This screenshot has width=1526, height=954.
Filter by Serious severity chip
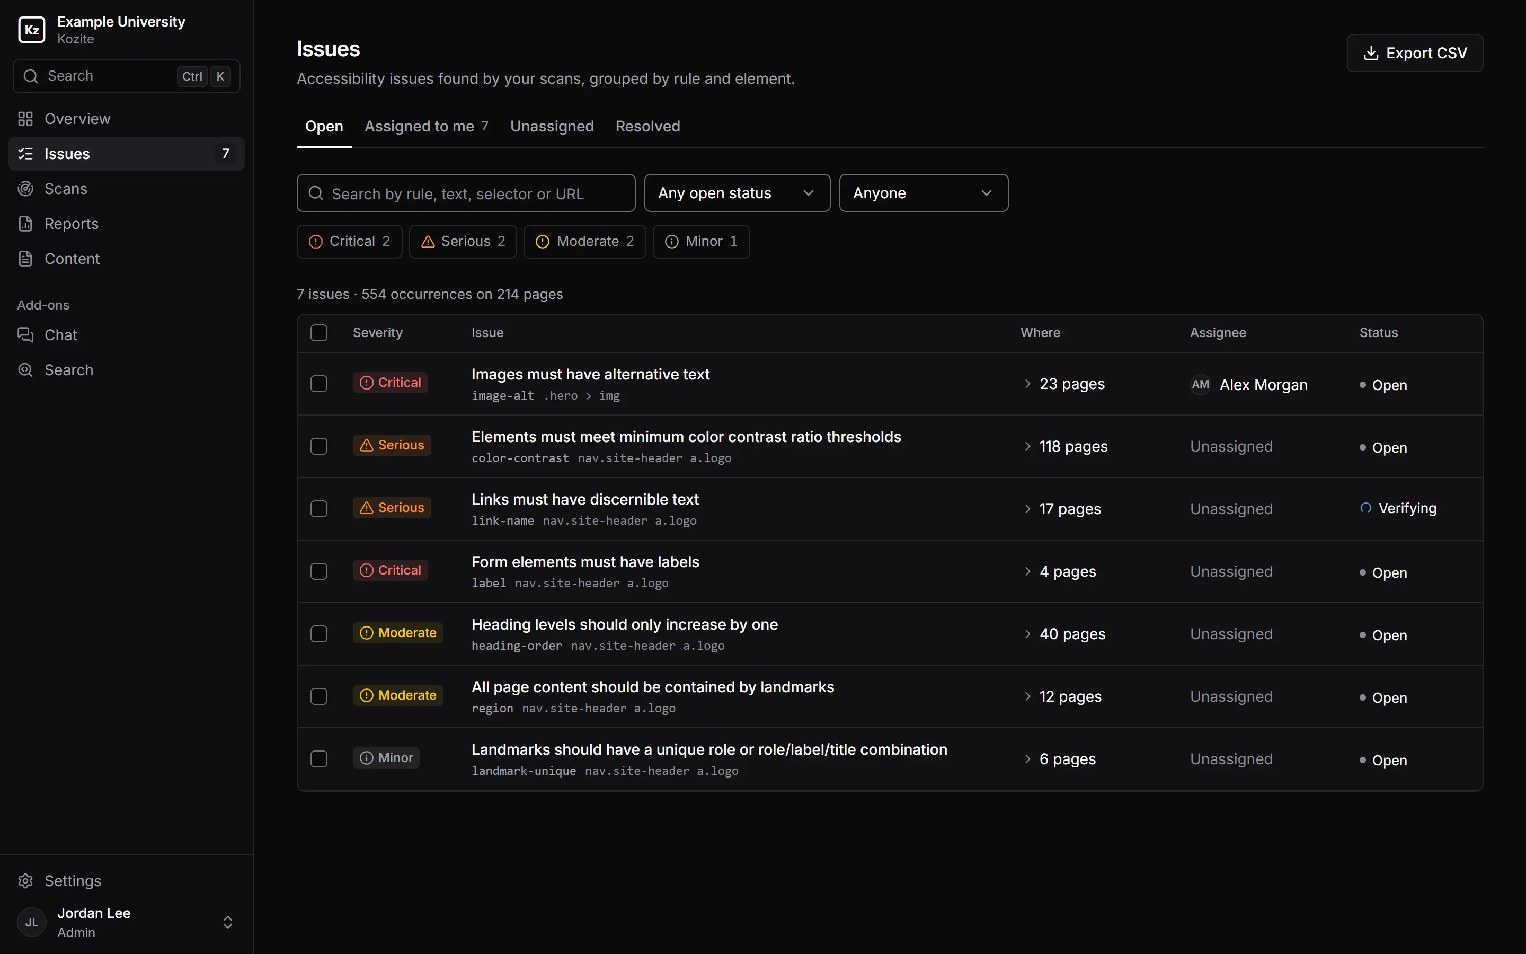click(463, 242)
